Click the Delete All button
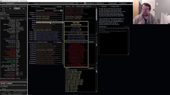The width and height of the screenshot is (170, 95). [x=88, y=6]
